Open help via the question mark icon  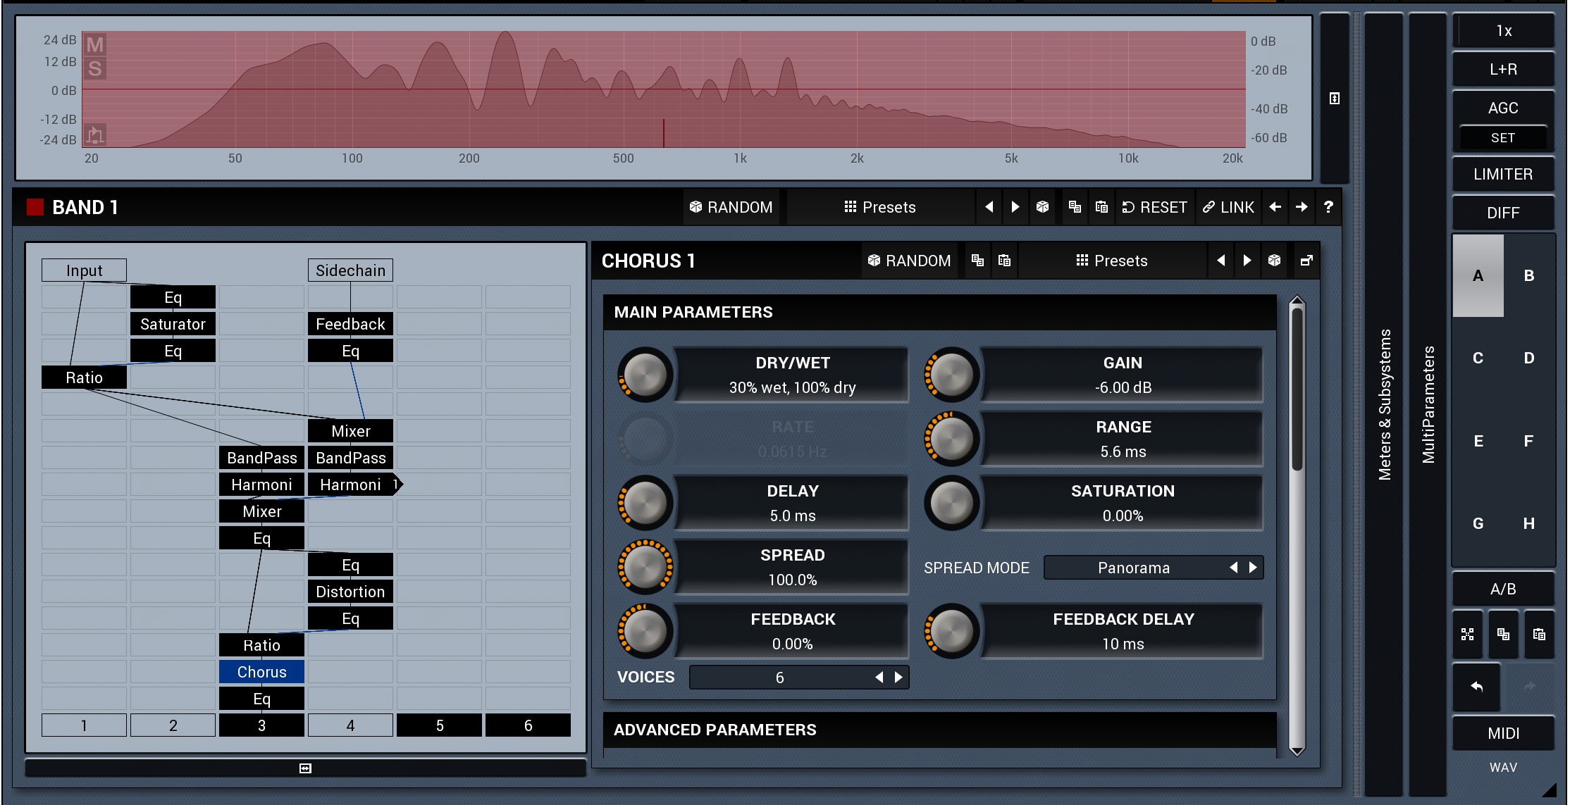click(1328, 206)
